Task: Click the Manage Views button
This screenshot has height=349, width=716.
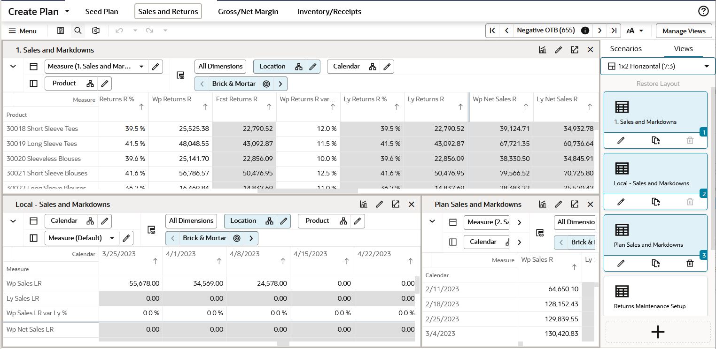Action: [x=684, y=30]
